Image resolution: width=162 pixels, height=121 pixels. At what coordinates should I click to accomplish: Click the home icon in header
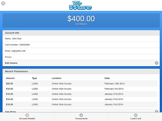coord(3,3)
